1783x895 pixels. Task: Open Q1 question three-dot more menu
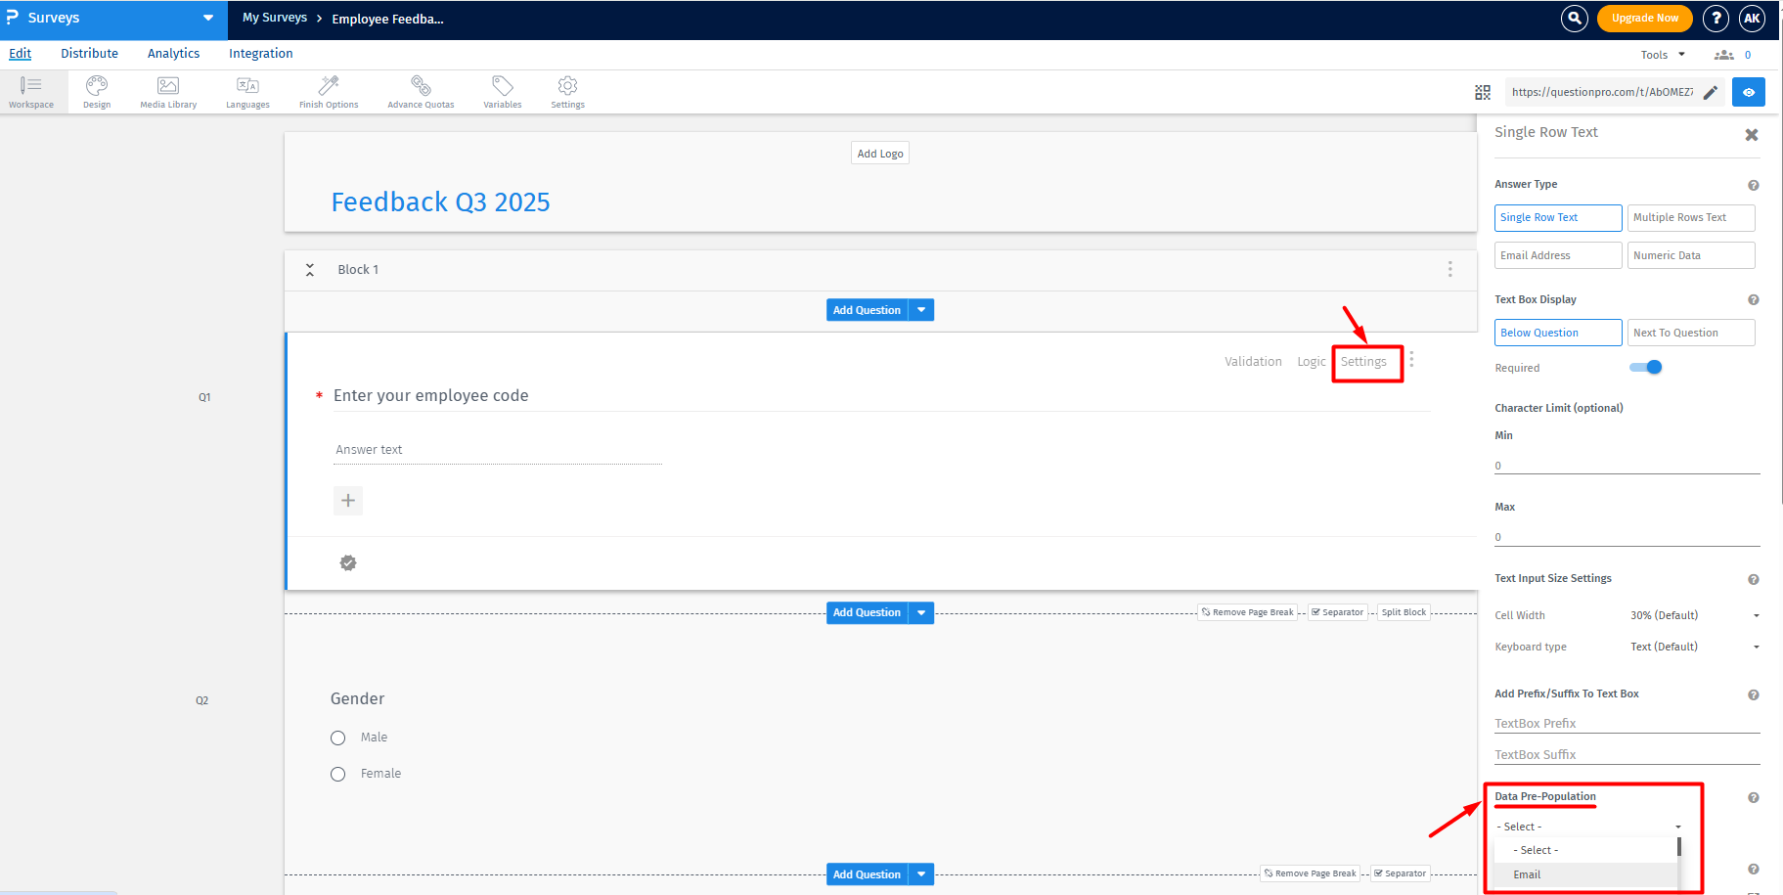(1411, 360)
